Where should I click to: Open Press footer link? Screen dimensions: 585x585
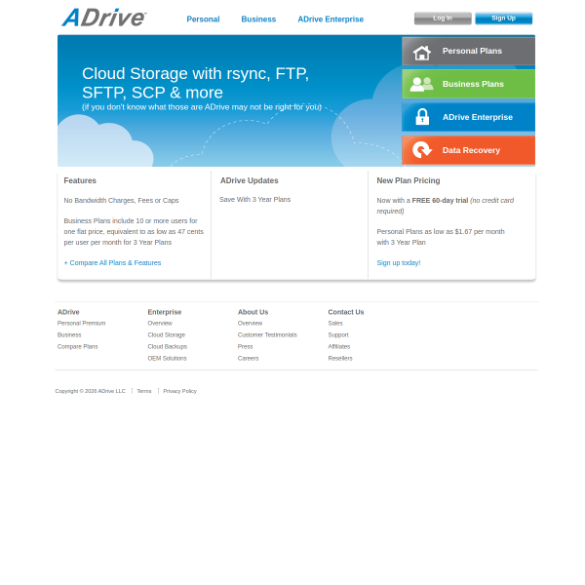[x=245, y=346]
